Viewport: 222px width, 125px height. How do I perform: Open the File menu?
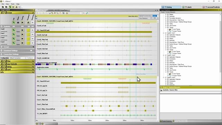[3, 4]
